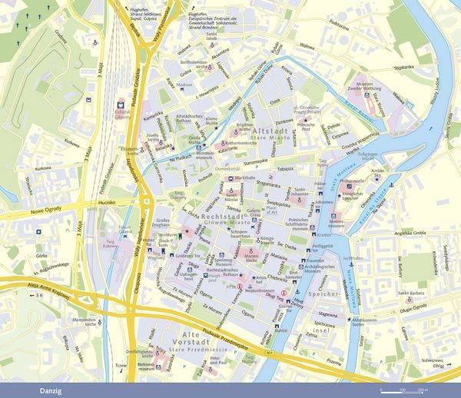
Task: Click the Goldenes Tor gate icon
Action: click(171, 255)
